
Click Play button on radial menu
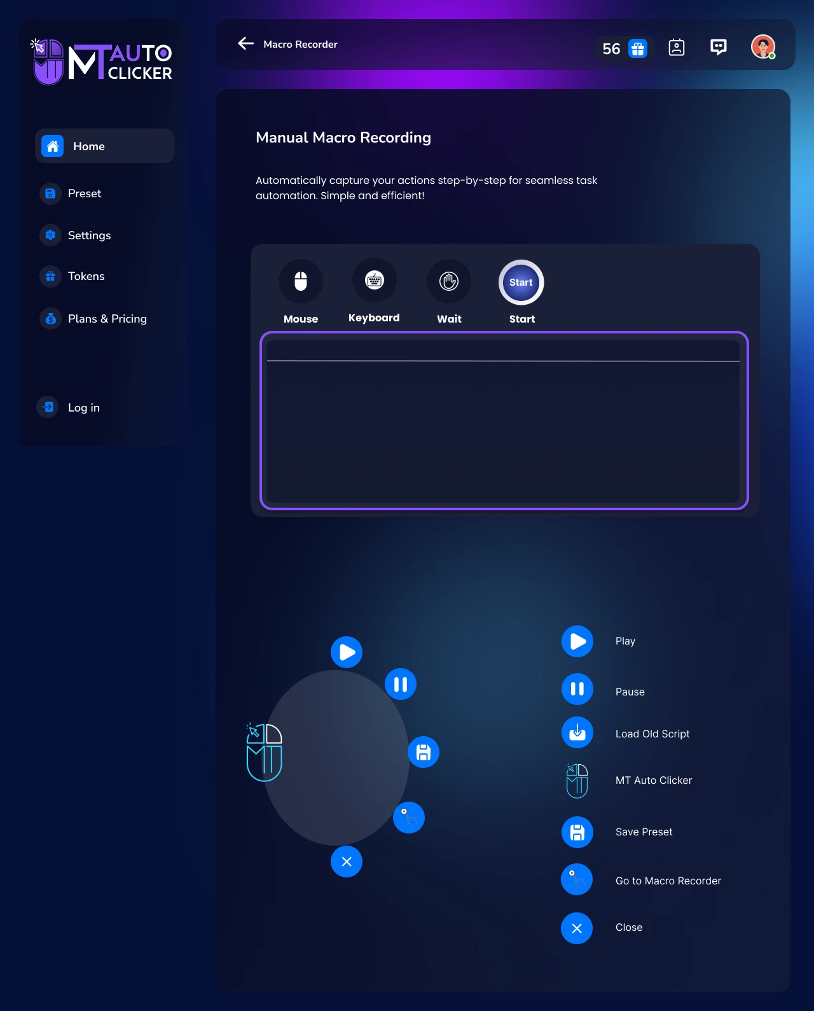coord(347,652)
